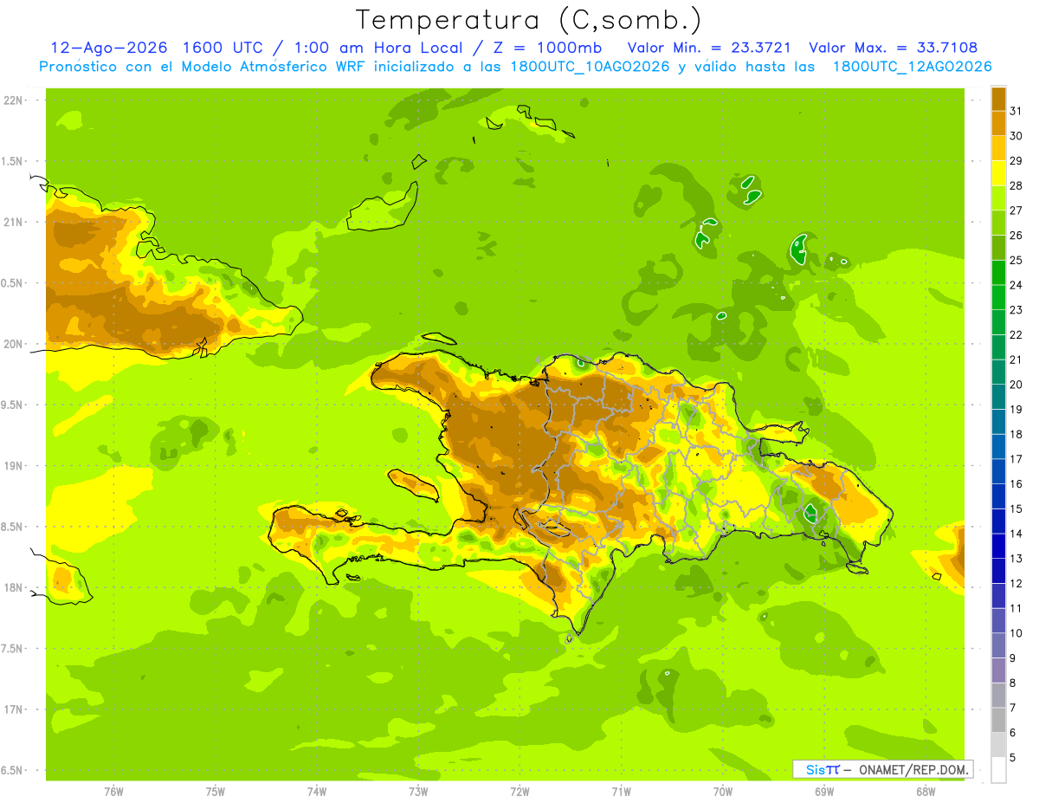This screenshot has width=1039, height=803.
Task: Click the "17N" latitude label
Action: (x=13, y=709)
